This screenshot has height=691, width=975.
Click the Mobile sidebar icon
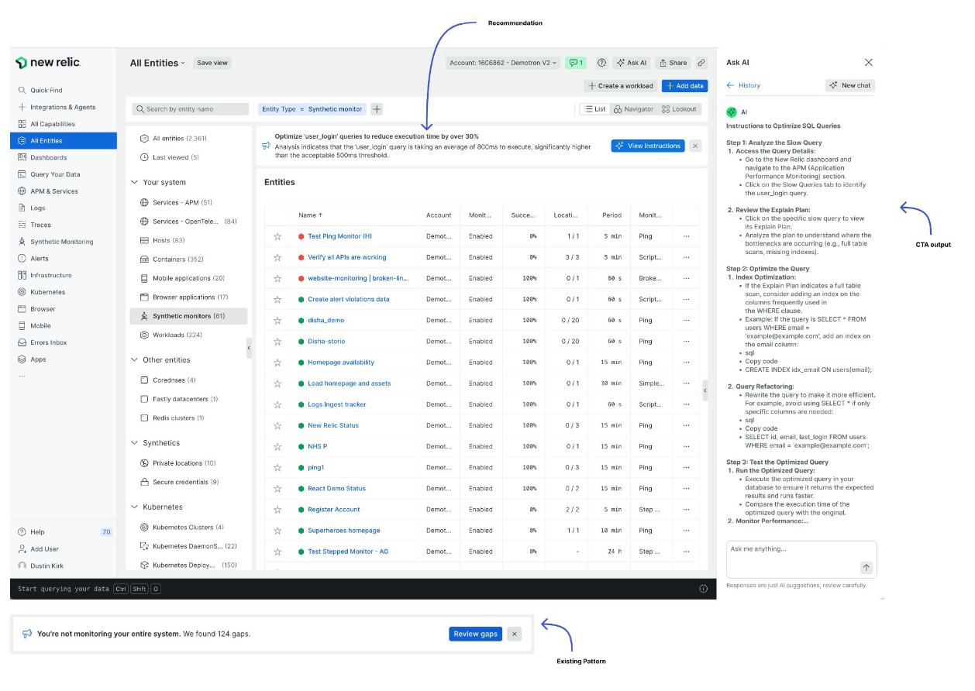click(22, 326)
